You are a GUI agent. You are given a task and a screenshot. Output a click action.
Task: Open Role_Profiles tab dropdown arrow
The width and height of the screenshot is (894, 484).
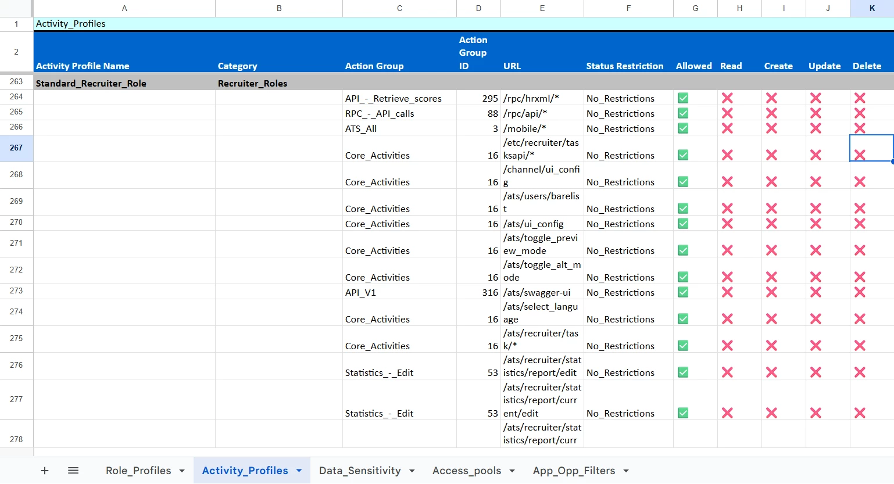point(182,471)
